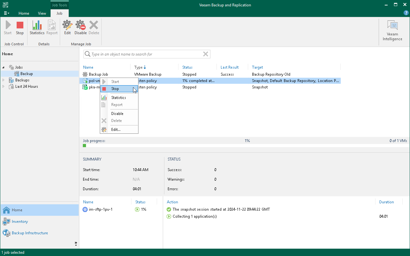
Task: Click the Last 24 Hours tree icon
Action: click(12, 87)
